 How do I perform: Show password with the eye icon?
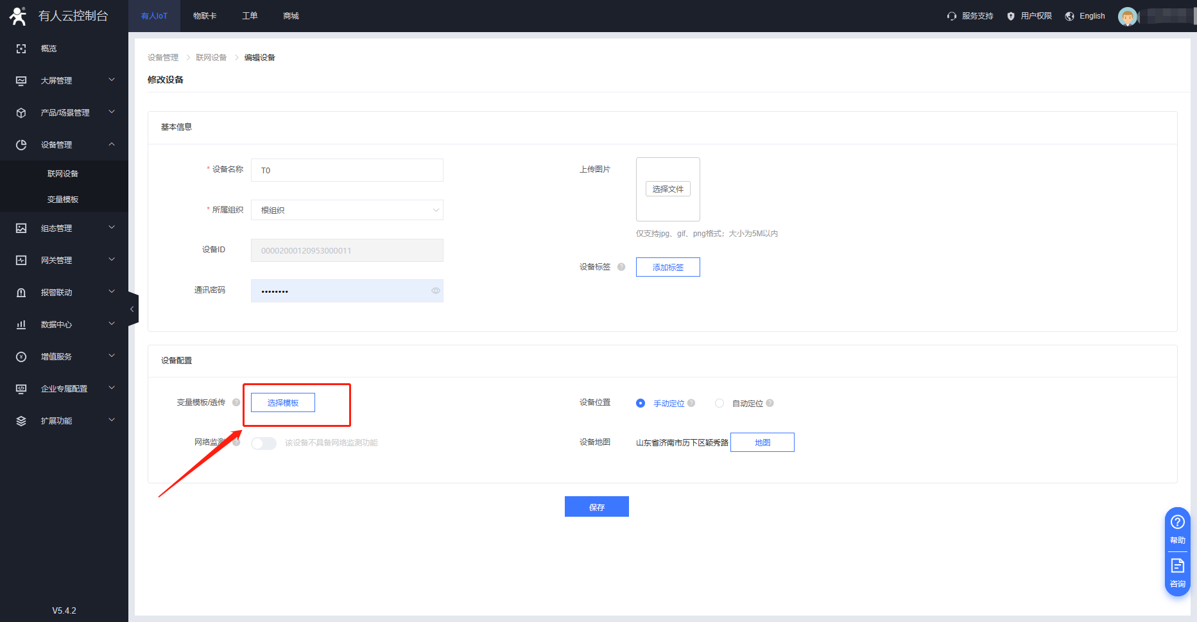(435, 291)
